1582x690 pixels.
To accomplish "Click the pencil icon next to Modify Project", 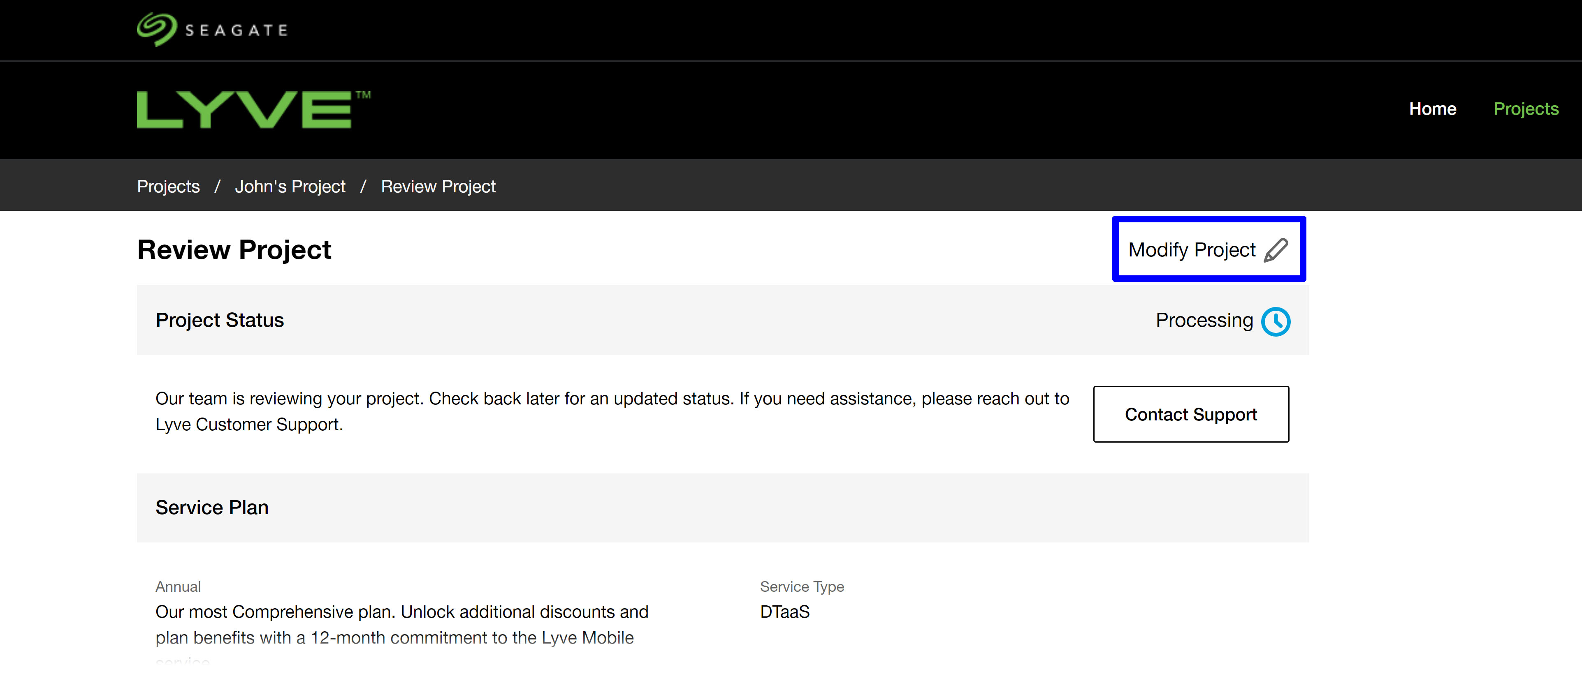I will point(1276,250).
